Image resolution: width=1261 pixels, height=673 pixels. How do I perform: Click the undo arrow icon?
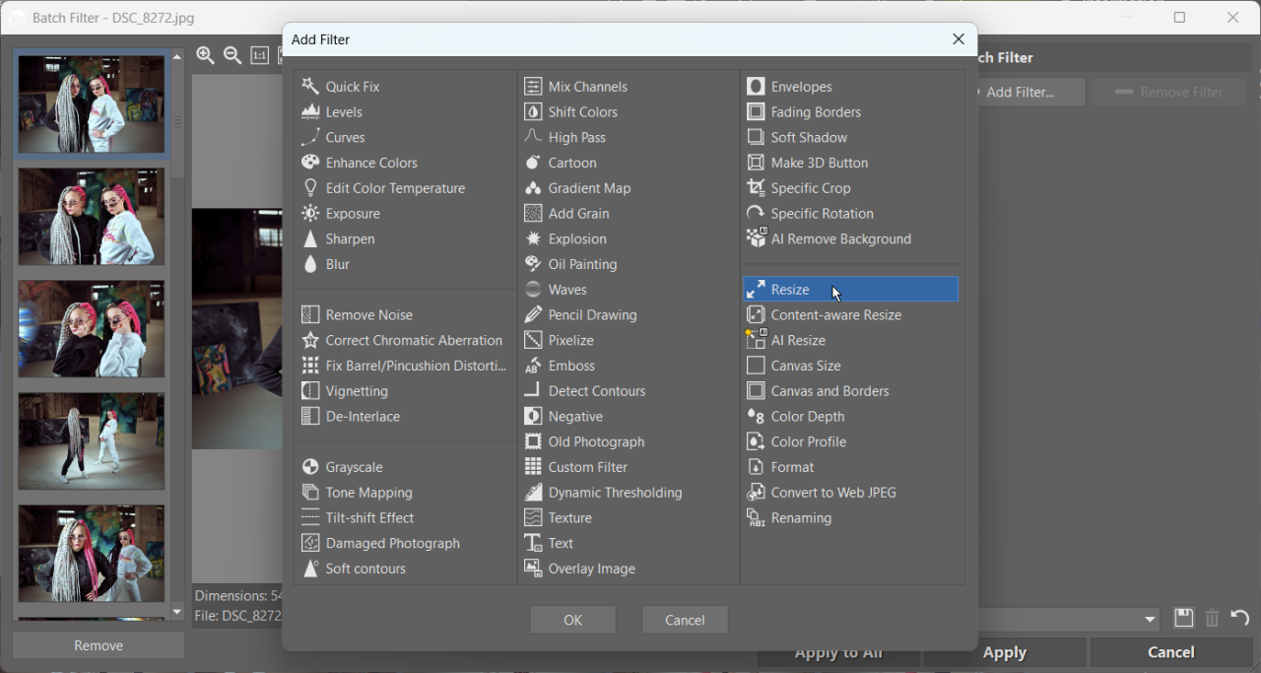[x=1240, y=618]
